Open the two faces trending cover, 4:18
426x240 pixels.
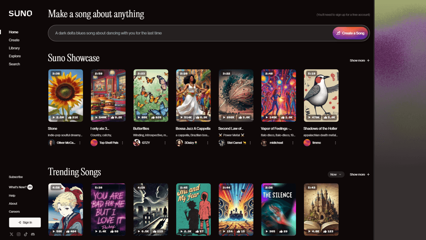point(151,209)
